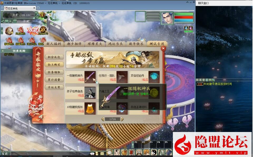The width and height of the screenshot is (253, 157).
Task: Close the 开服狂欢 event panel
Action: pos(163,48)
